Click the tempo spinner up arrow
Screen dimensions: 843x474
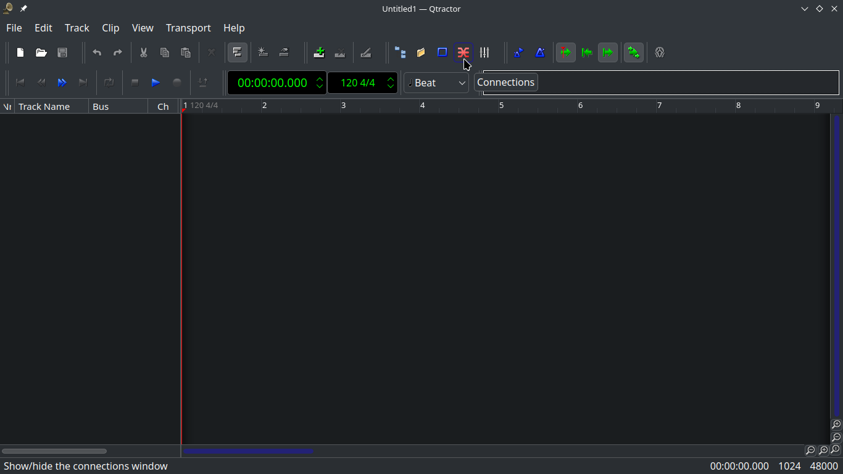pos(390,78)
